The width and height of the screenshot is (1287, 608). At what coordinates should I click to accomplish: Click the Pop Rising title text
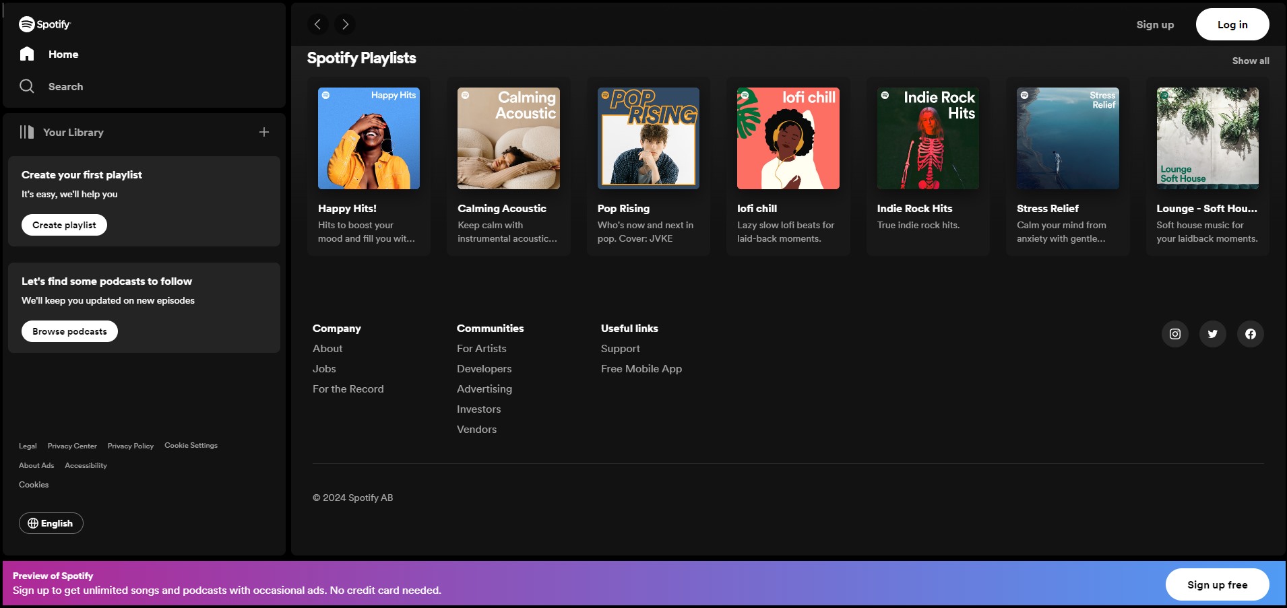(623, 209)
